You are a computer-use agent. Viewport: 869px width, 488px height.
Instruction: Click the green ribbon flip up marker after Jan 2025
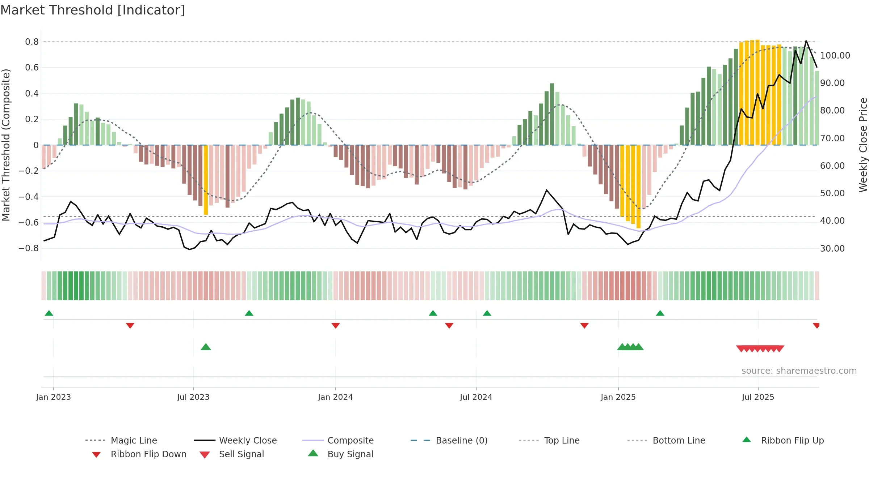[x=660, y=313]
